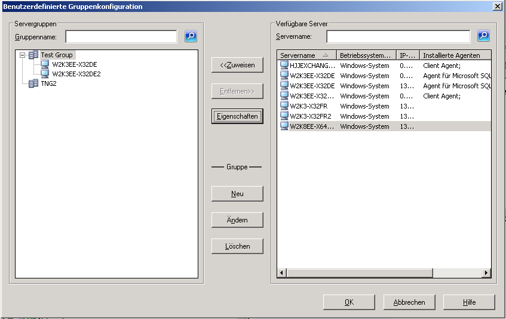
Task: Click the server list right scroll arrow
Action: tap(486, 273)
